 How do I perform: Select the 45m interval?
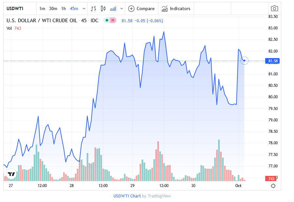[74, 8]
